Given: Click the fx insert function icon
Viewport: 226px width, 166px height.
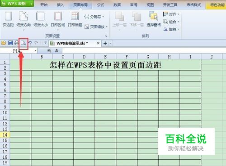Looking at the screenshot, I should point(56,51).
